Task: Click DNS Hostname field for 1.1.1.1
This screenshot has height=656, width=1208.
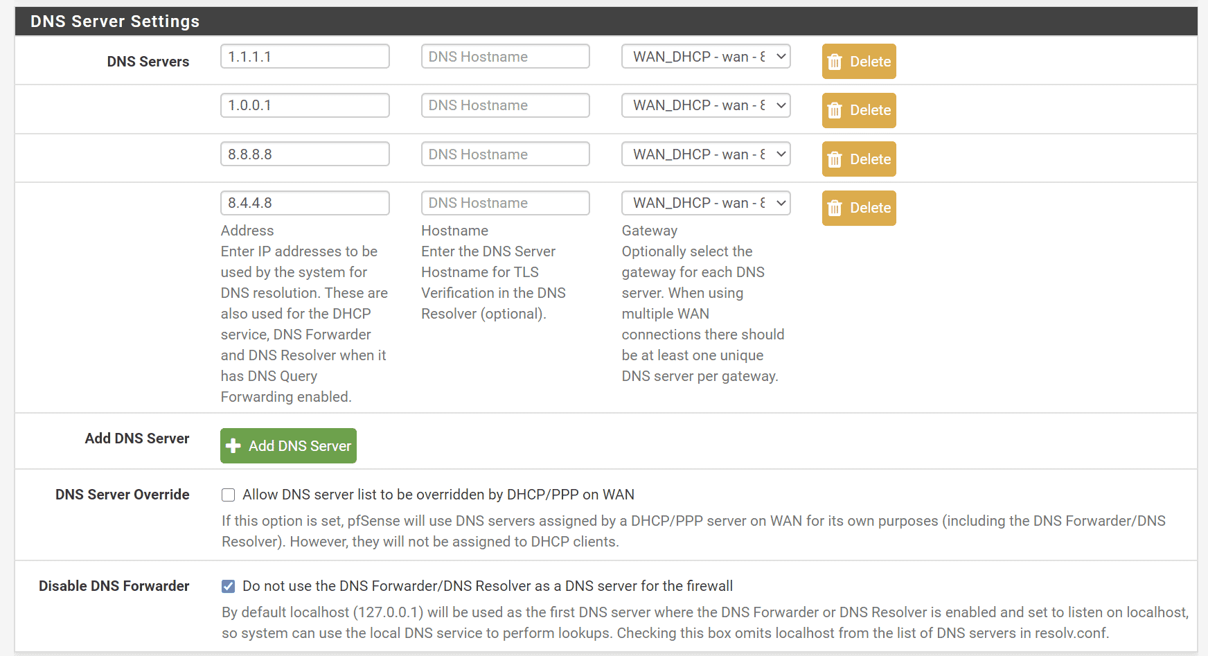Action: click(505, 57)
